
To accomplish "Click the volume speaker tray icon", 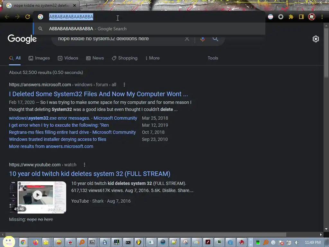I will [297, 242].
